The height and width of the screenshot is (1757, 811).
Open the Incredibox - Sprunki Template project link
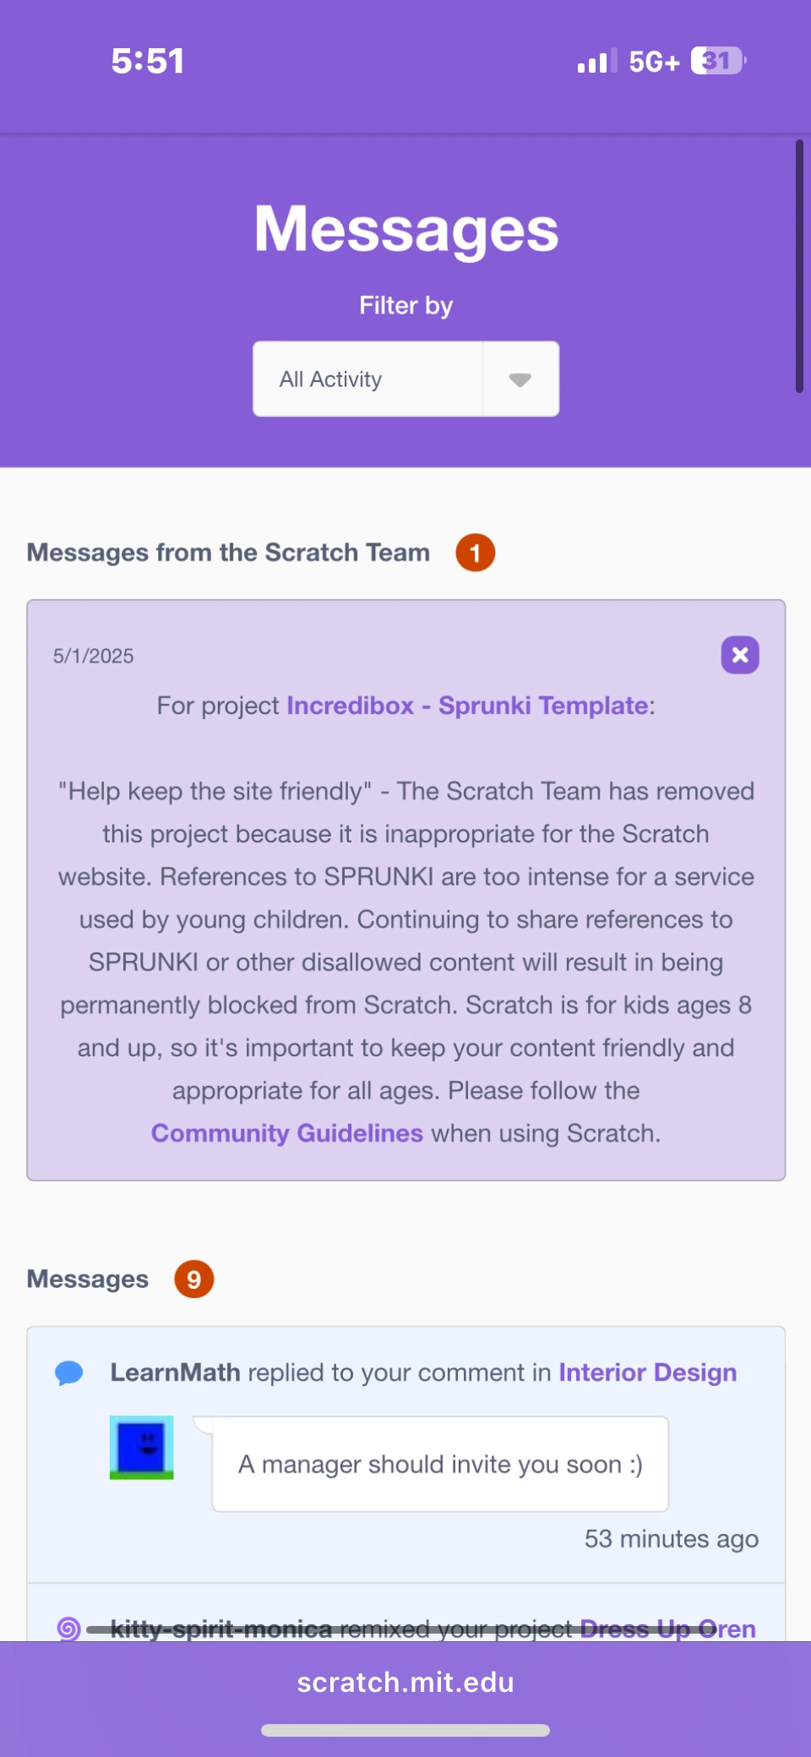click(467, 706)
